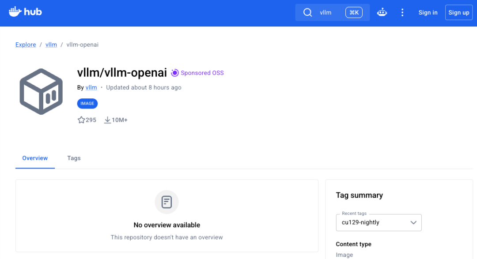477x259 pixels.
Task: Click the Sponsored OSS label text
Action: pyautogui.click(x=202, y=73)
